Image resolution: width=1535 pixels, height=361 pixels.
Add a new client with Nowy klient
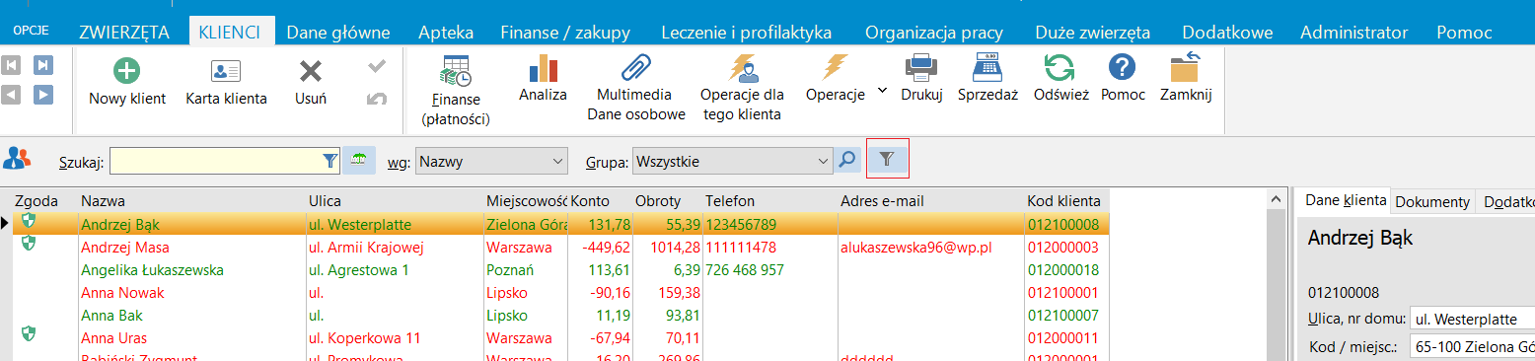tap(127, 71)
